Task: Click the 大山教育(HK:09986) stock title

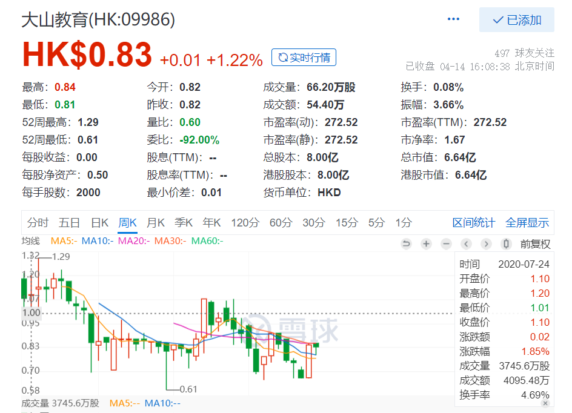Action: (98, 19)
